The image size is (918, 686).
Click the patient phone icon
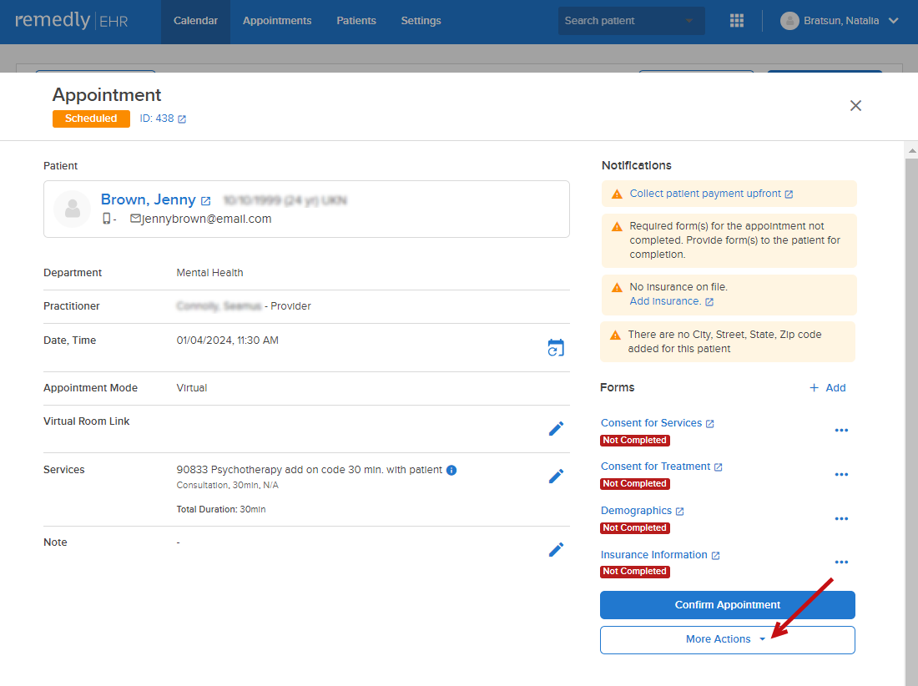(107, 219)
